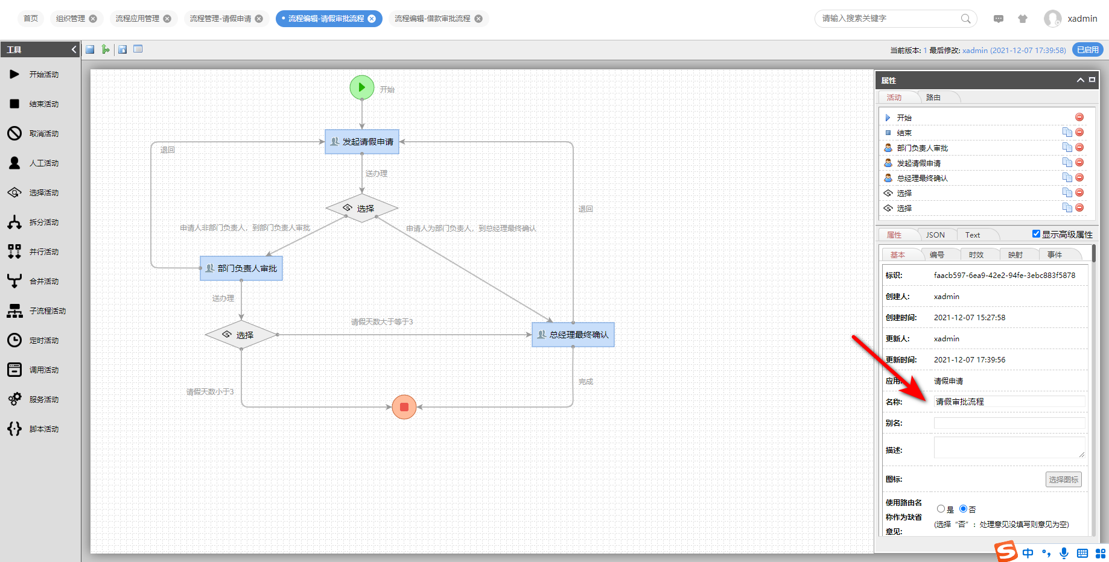Delete the 部门负责人审批 activity with red icon
Viewport: 1109px width, 562px height.
pos(1079,148)
